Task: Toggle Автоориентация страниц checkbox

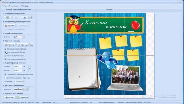Action: pos(5,49)
